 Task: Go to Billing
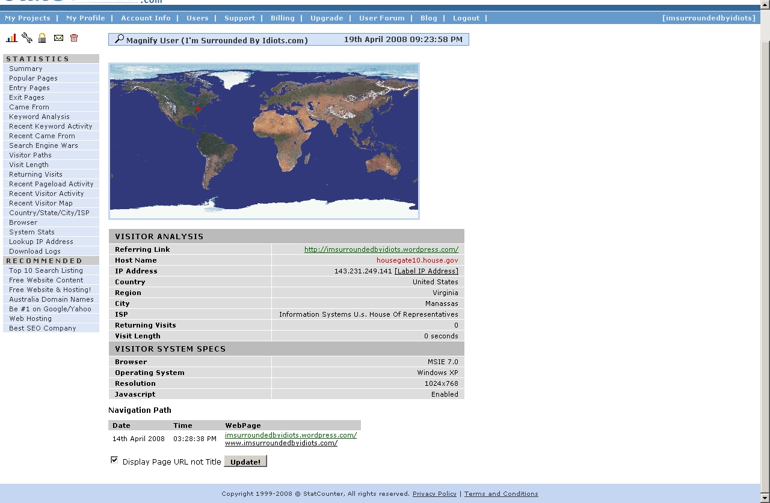pyautogui.click(x=283, y=18)
